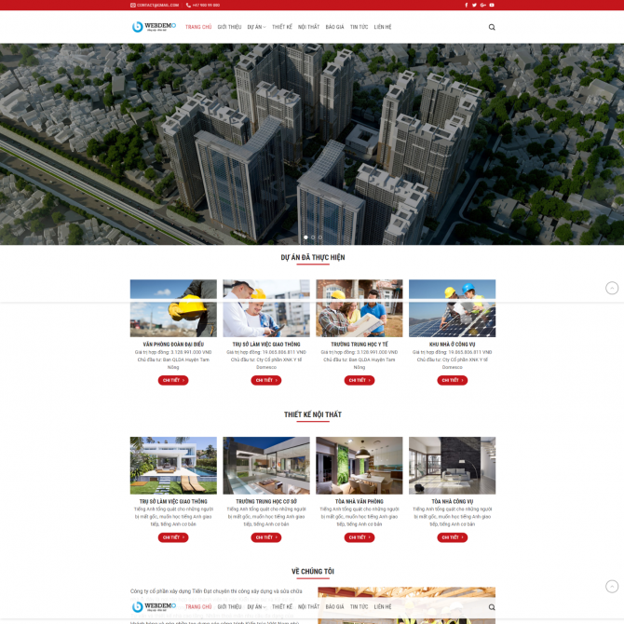Go to Báo Giá in the top header menu

click(334, 27)
